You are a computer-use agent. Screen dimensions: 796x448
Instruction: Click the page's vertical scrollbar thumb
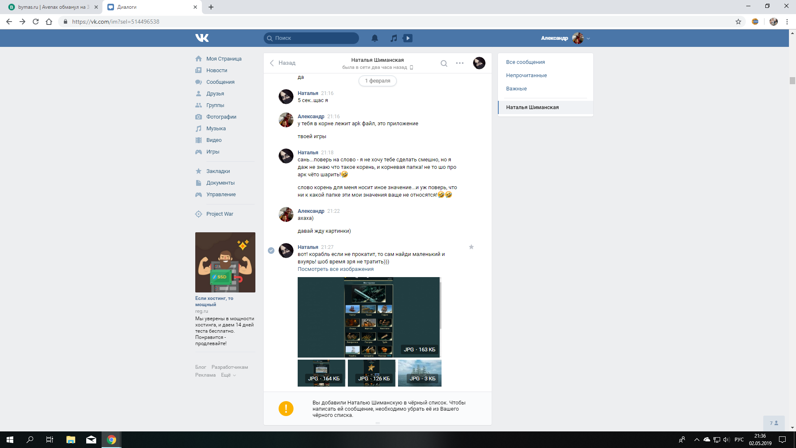(x=792, y=81)
